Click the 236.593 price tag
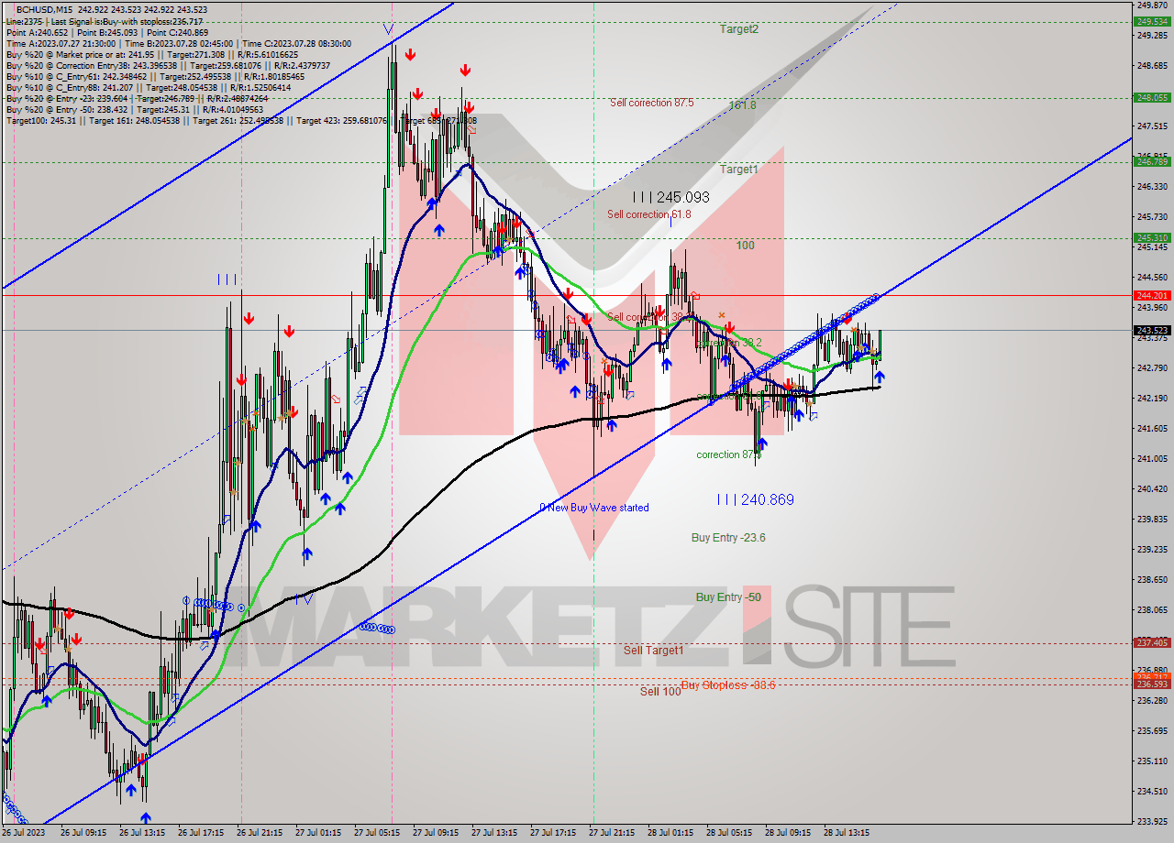This screenshot has height=843, width=1174. pos(1152,684)
